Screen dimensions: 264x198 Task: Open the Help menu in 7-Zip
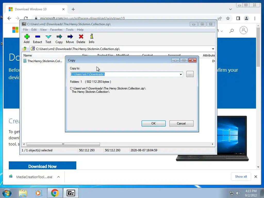pyautogui.click(x=80, y=30)
